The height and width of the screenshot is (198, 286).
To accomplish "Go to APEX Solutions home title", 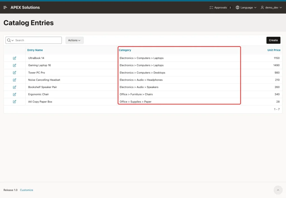I will [x=25, y=8].
